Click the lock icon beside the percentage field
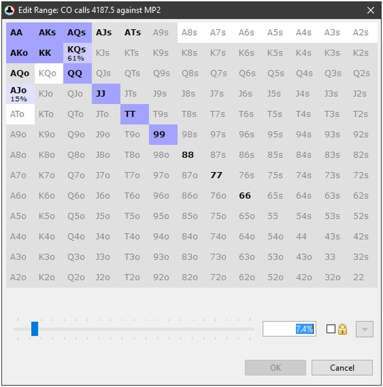 click(343, 329)
